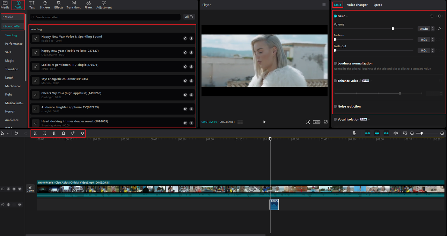
Task: Click the trash Delete icon in timeline toolbar
Action: coord(63,133)
